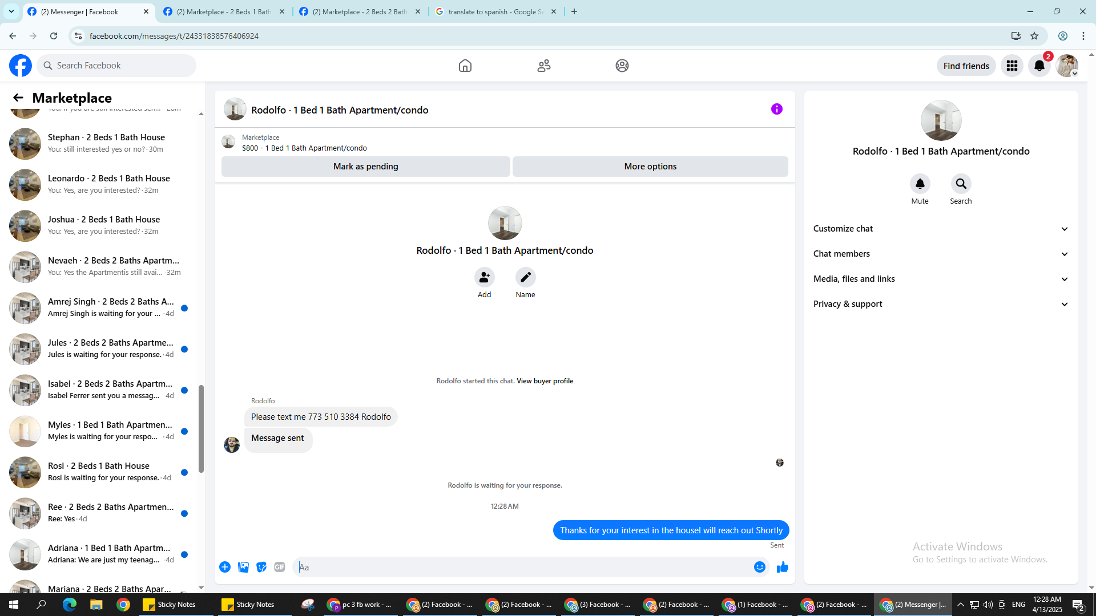Open the emoji picker
Screen dimensions: 1096x616
[x=759, y=567]
